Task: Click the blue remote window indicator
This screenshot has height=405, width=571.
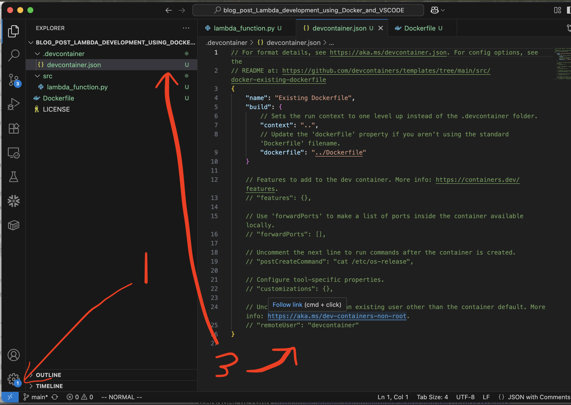Action: [10, 397]
